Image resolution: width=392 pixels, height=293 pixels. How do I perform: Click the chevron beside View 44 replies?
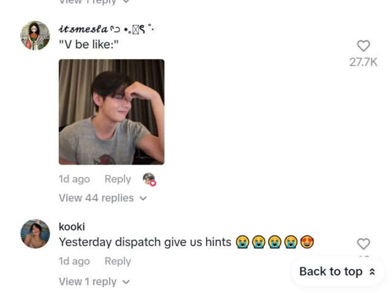(143, 198)
